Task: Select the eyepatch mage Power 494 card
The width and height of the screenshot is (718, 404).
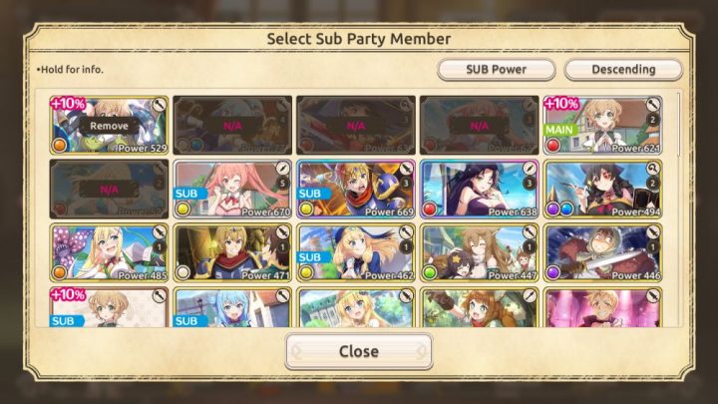Action: tap(602, 189)
